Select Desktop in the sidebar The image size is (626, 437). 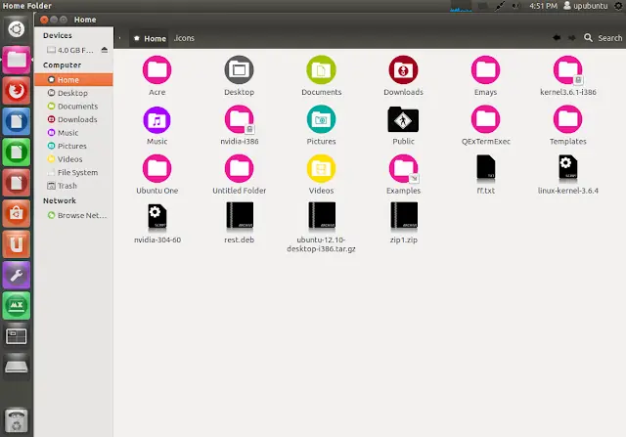(73, 93)
